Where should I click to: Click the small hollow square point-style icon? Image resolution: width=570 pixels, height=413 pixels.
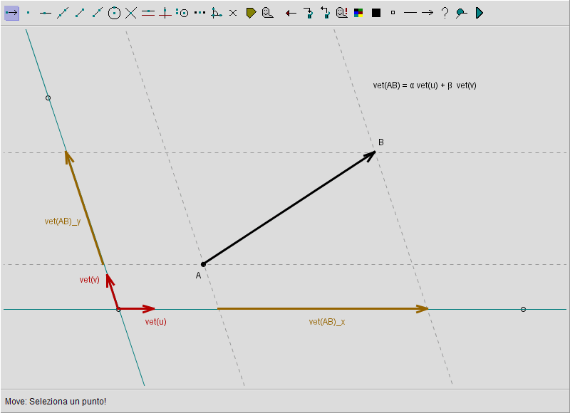[x=393, y=13]
